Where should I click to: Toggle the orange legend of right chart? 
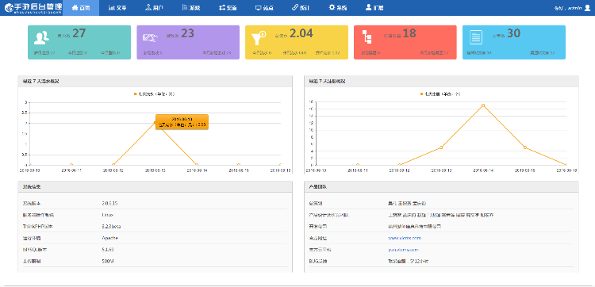coord(440,94)
